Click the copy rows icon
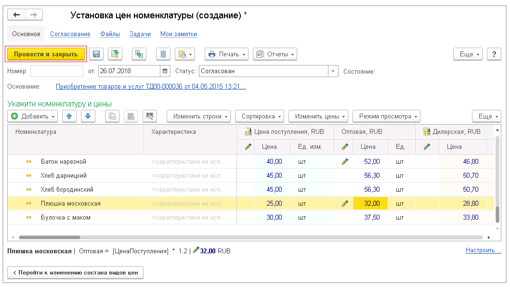The image size is (510, 287). pyautogui.click(x=112, y=116)
